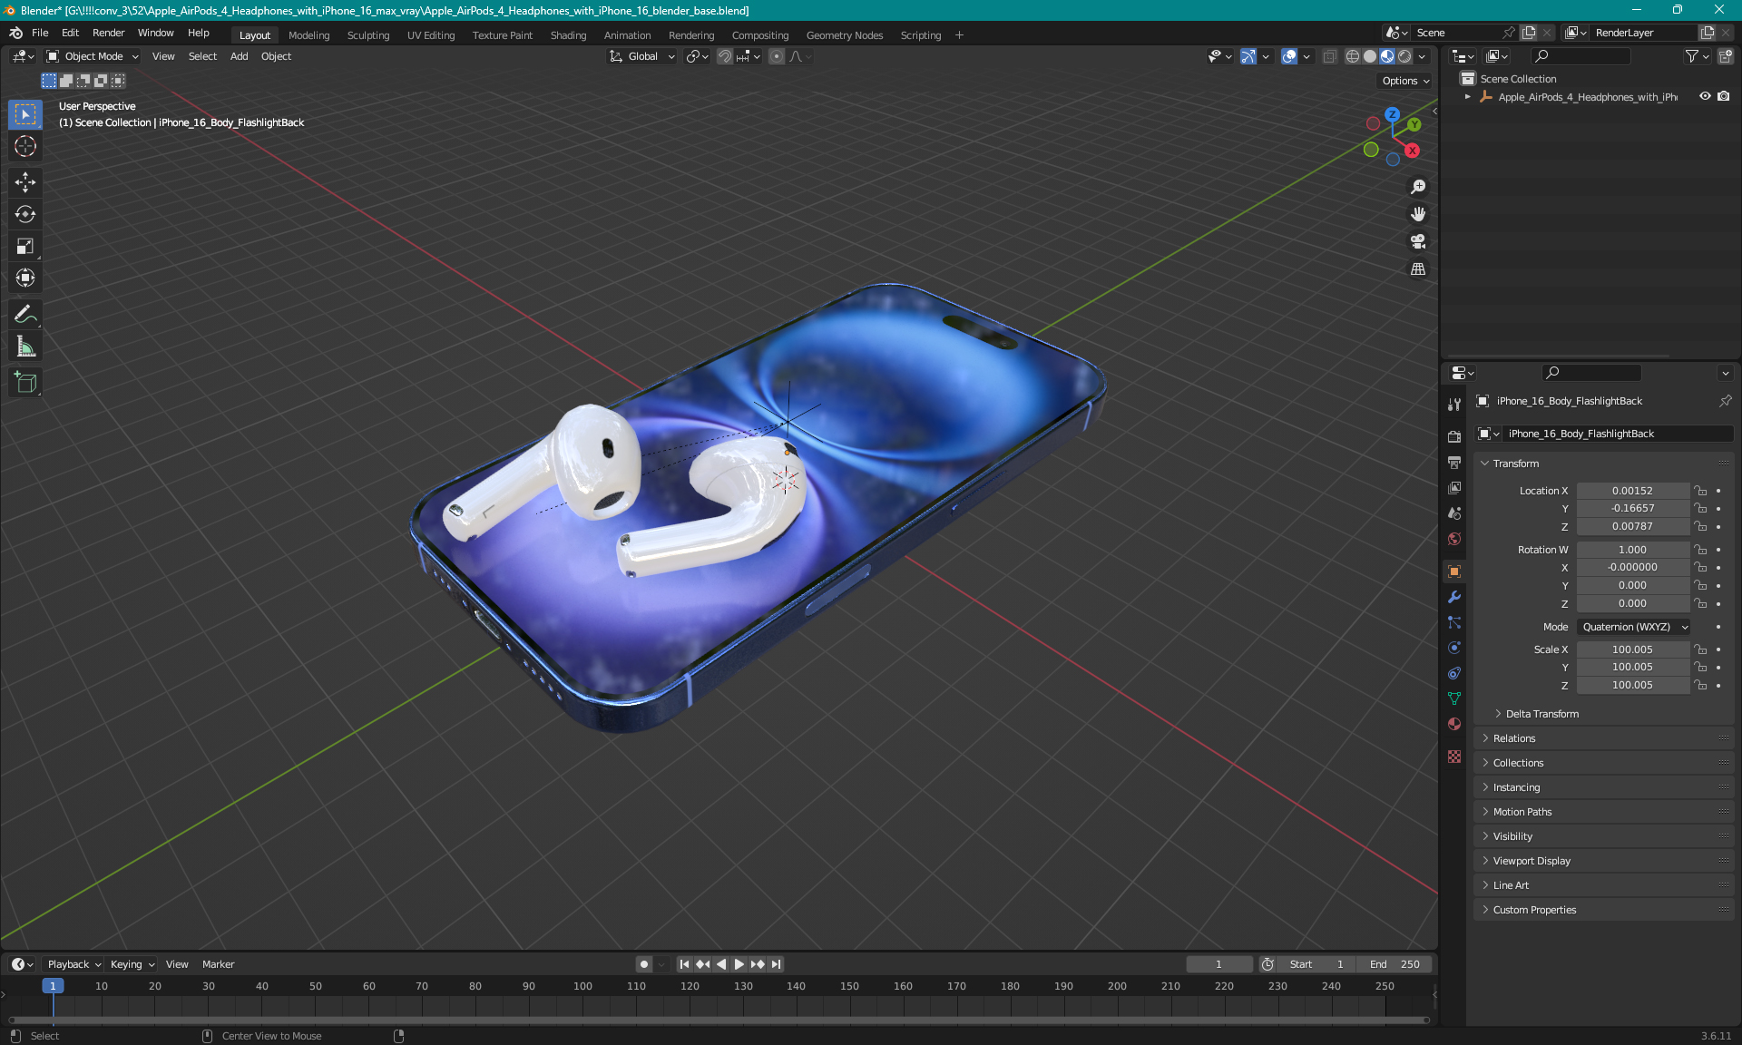1742x1045 pixels.
Task: Click the Location Y value field
Action: (1632, 509)
